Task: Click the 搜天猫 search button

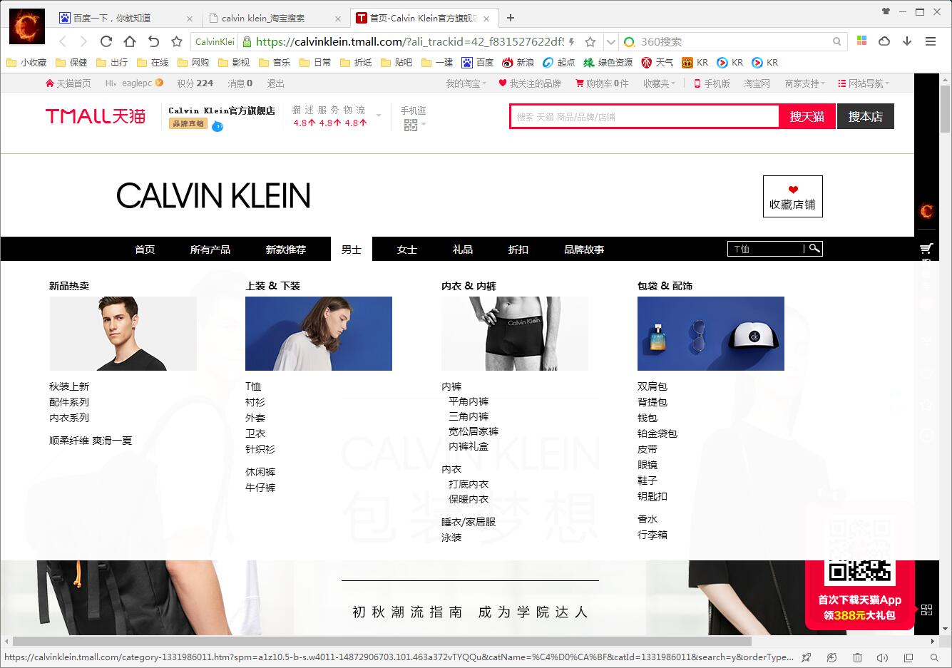Action: coord(807,116)
